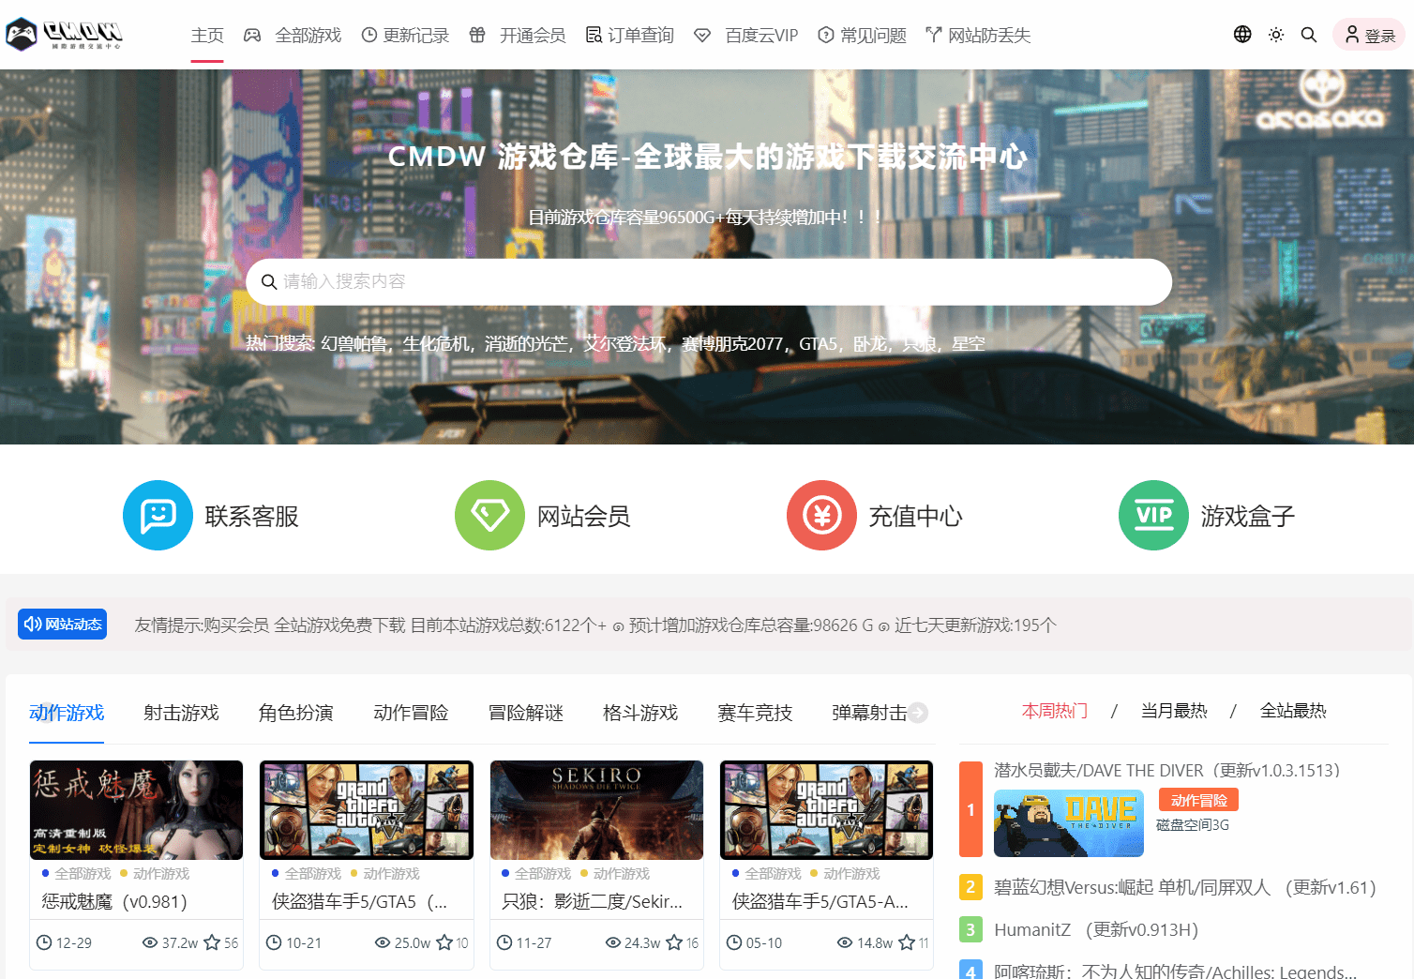Click the 登录 login button
The width and height of the screenshot is (1414, 979).
pos(1369,35)
